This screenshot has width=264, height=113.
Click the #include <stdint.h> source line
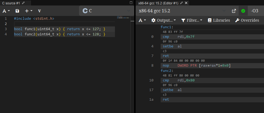point(34,18)
